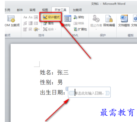Select the date control's handle tab
137x122 pixels.
(67, 89)
